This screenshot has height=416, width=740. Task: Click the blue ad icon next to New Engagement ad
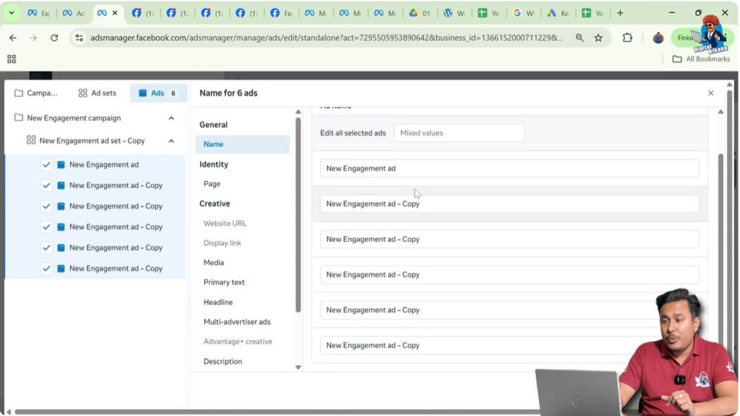pyautogui.click(x=61, y=164)
